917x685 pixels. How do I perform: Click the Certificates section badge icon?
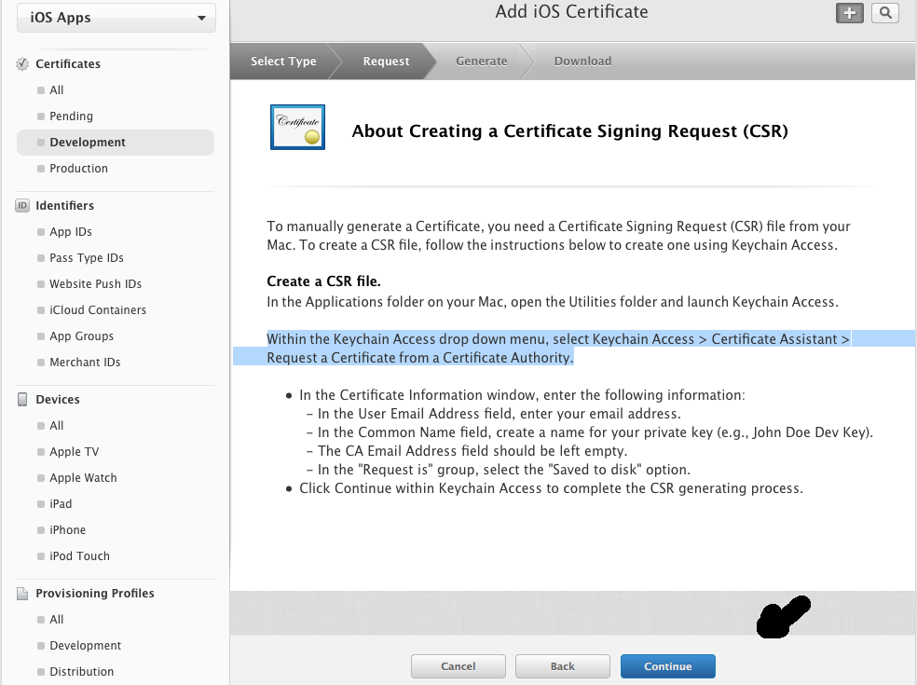[x=22, y=63]
